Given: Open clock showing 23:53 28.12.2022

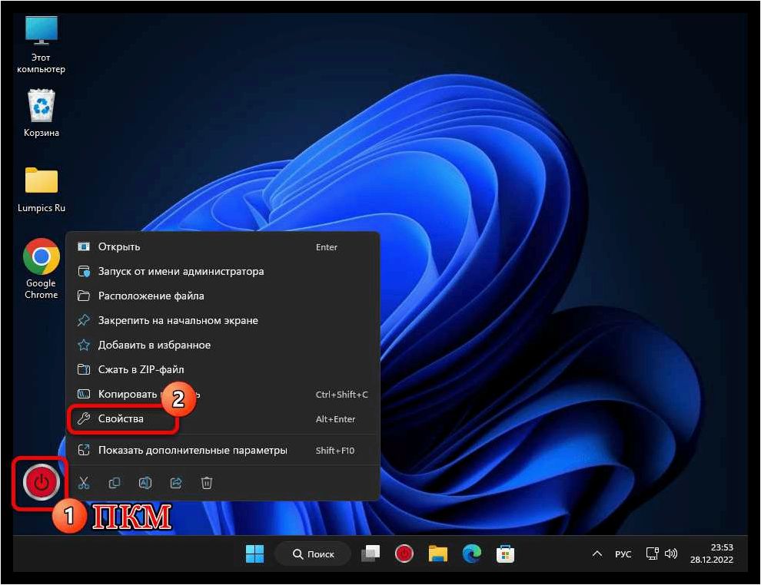Looking at the screenshot, I should point(712,554).
